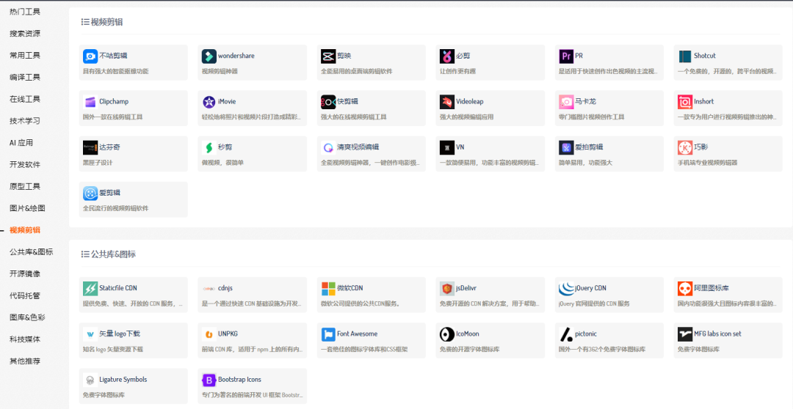Viewport: 793px width, 409px height.
Task: Click the 爱剪辑 blue reel icon
Action: pos(90,194)
